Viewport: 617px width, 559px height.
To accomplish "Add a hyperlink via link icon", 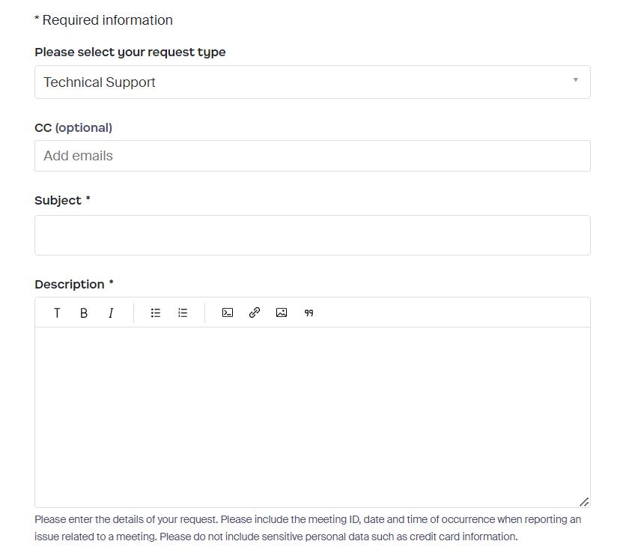I will (255, 313).
